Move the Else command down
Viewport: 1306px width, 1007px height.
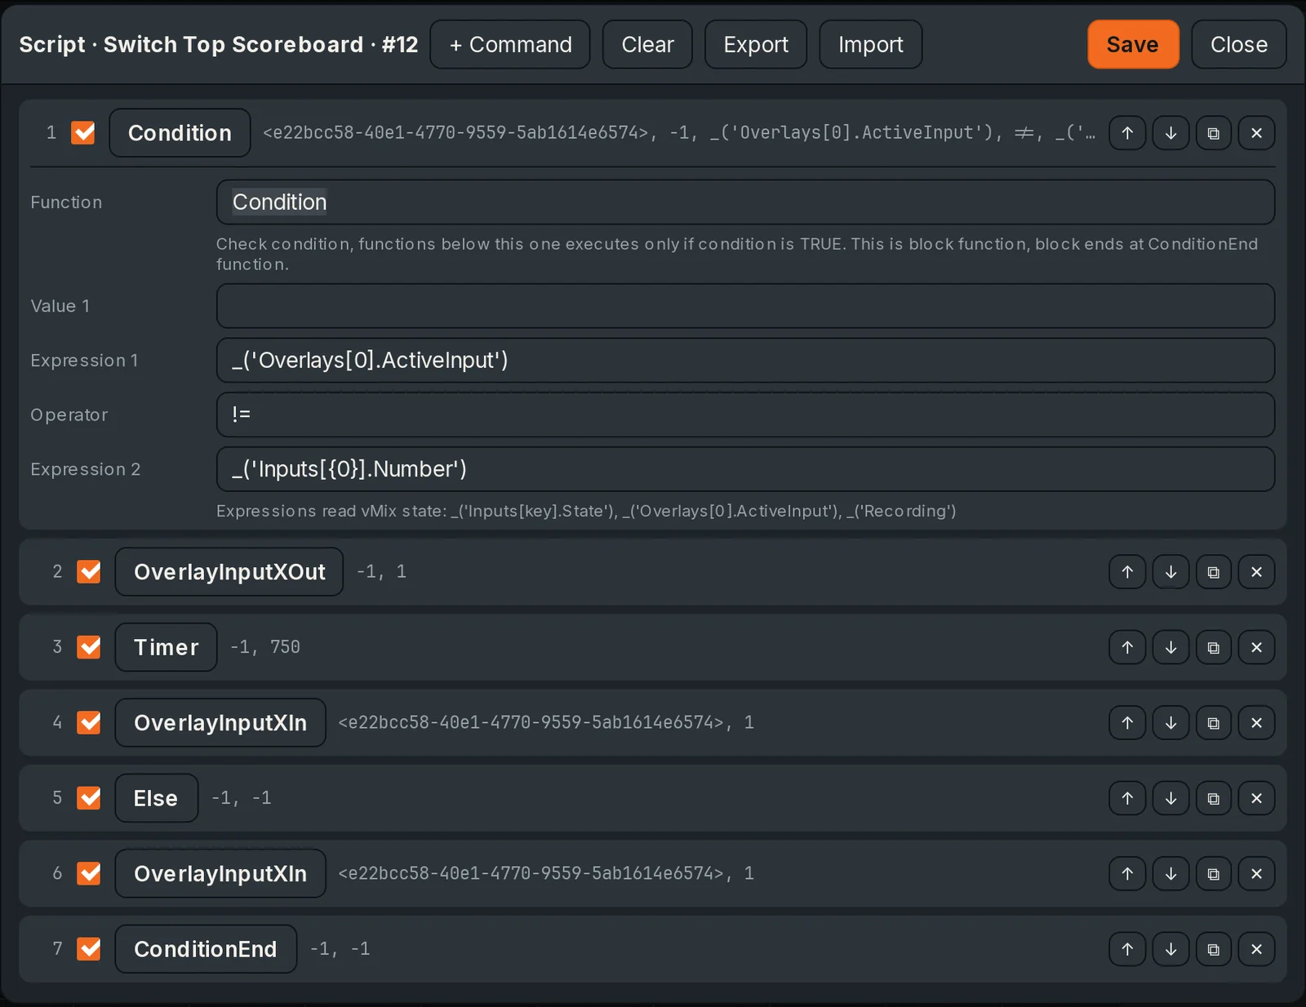click(x=1171, y=798)
